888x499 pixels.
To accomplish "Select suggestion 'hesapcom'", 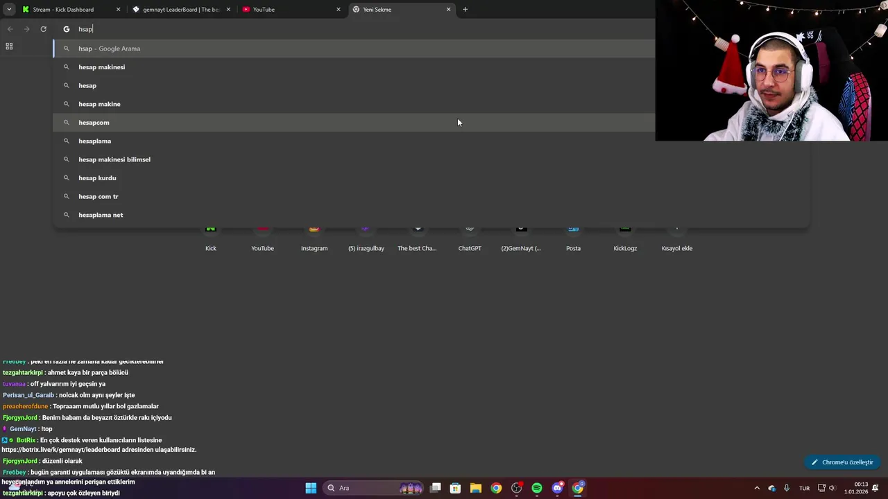I will [354, 123].
